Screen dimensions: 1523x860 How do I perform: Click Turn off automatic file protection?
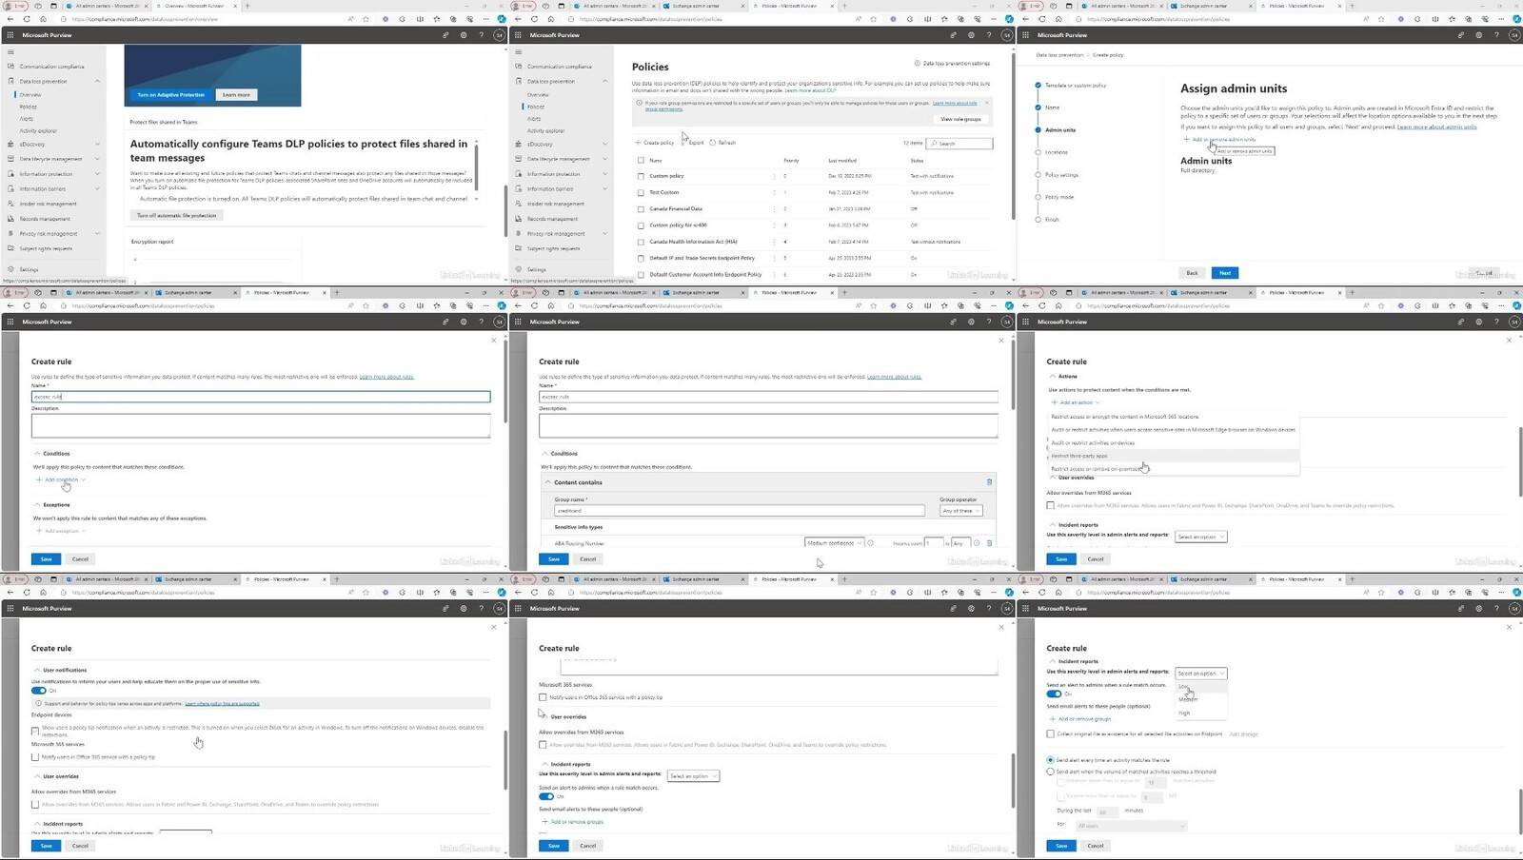[x=177, y=216]
